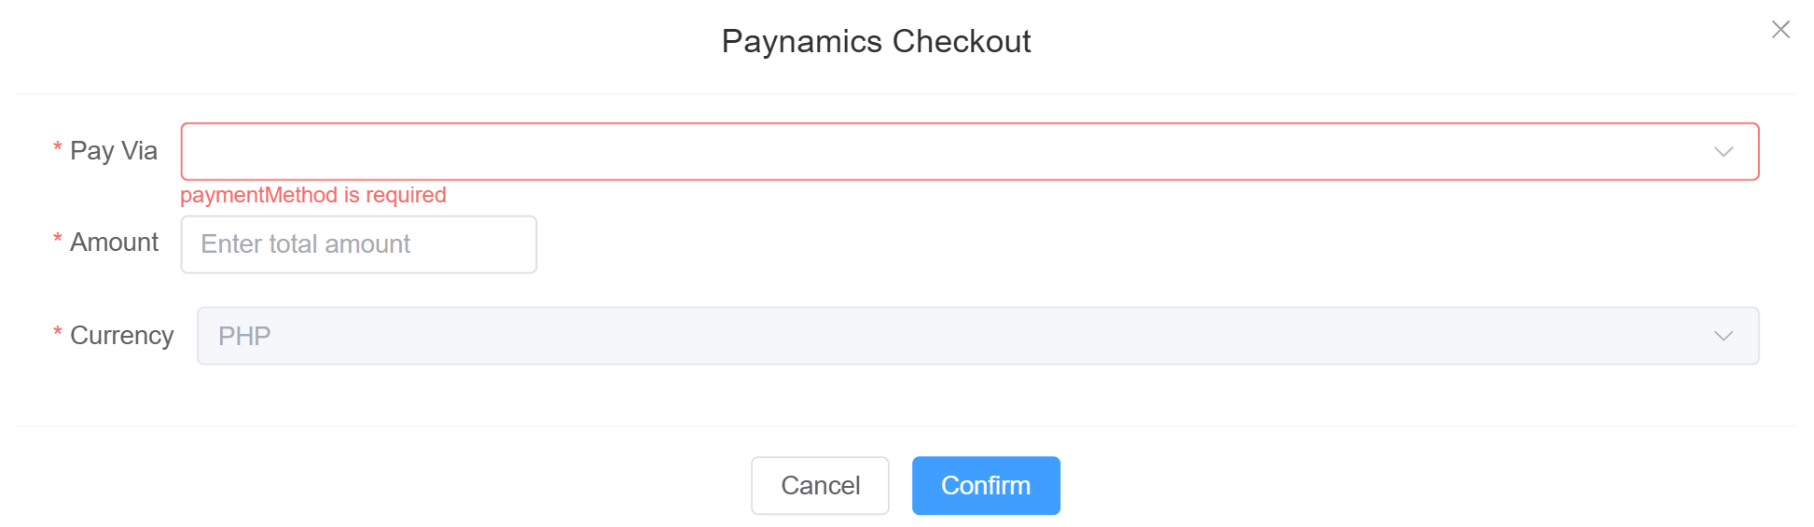Click the red asterisk beside Amount
The image size is (1814, 527).
pos(58,240)
